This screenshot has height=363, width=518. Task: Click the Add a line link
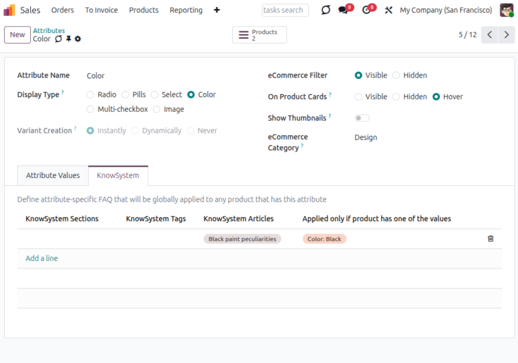pos(42,258)
